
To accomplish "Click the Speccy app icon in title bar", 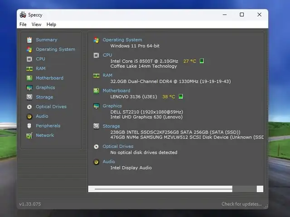I will [x=23, y=15].
